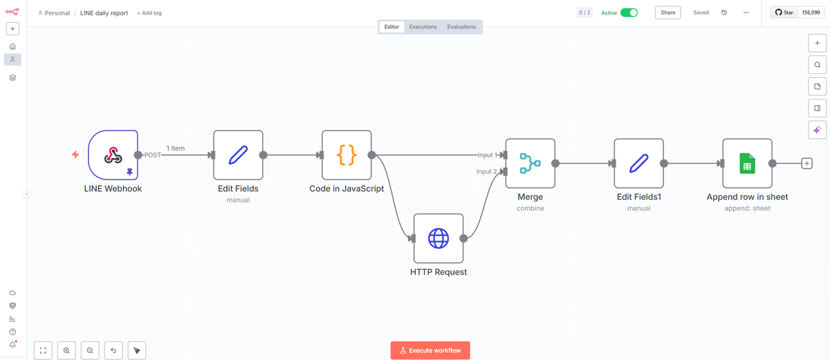Click plus connector after Append row node
The height and width of the screenshot is (360, 830).
click(x=806, y=164)
